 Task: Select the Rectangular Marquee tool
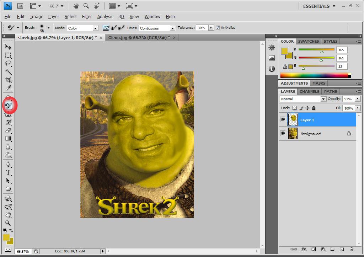(8, 55)
